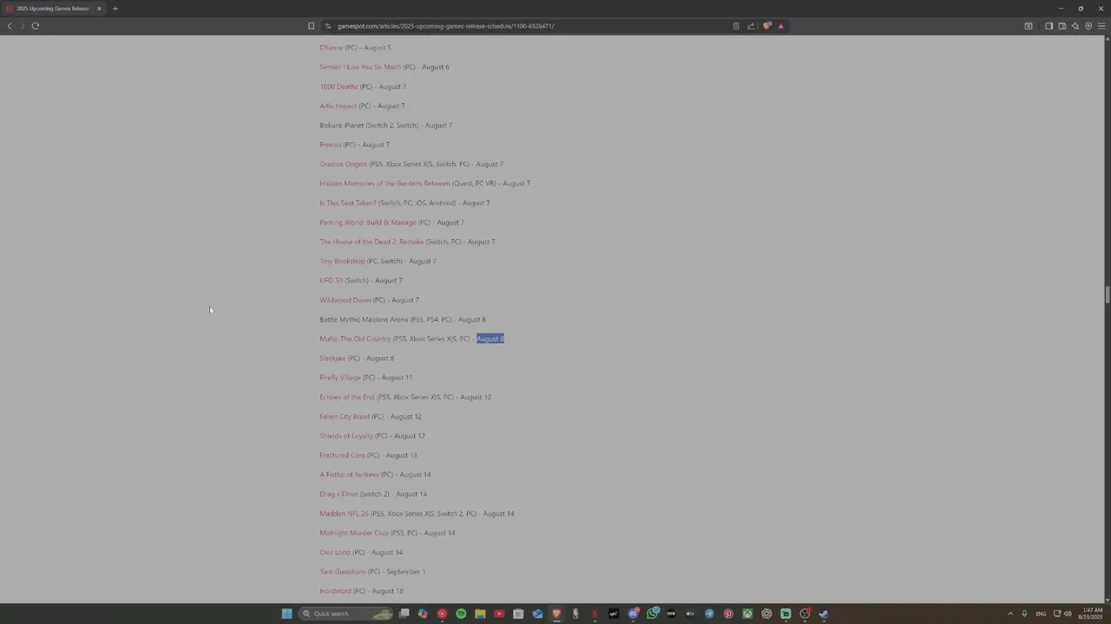Open the 1000 Deaths link
The height and width of the screenshot is (624, 1111).
(339, 87)
